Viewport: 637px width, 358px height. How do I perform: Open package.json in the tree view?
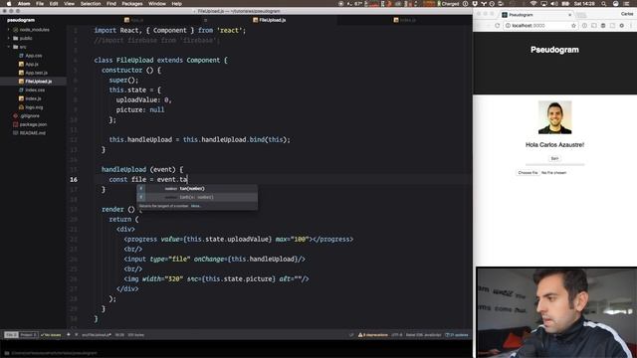[x=33, y=124]
